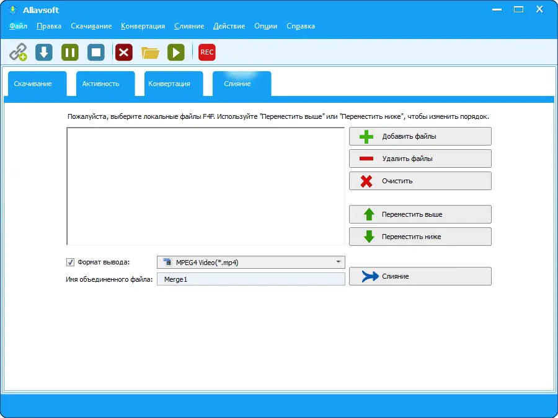
Task: Edit the merged file name Merge1 field
Action: point(250,279)
